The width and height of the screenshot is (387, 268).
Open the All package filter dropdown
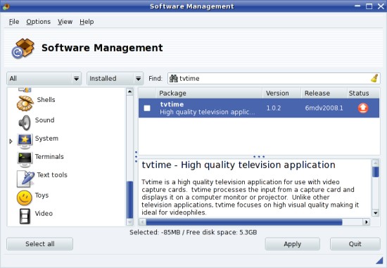[44, 79]
